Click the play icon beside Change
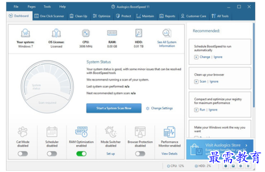Image resolution: width=265 pixels, height=172 pixels. coord(196,57)
